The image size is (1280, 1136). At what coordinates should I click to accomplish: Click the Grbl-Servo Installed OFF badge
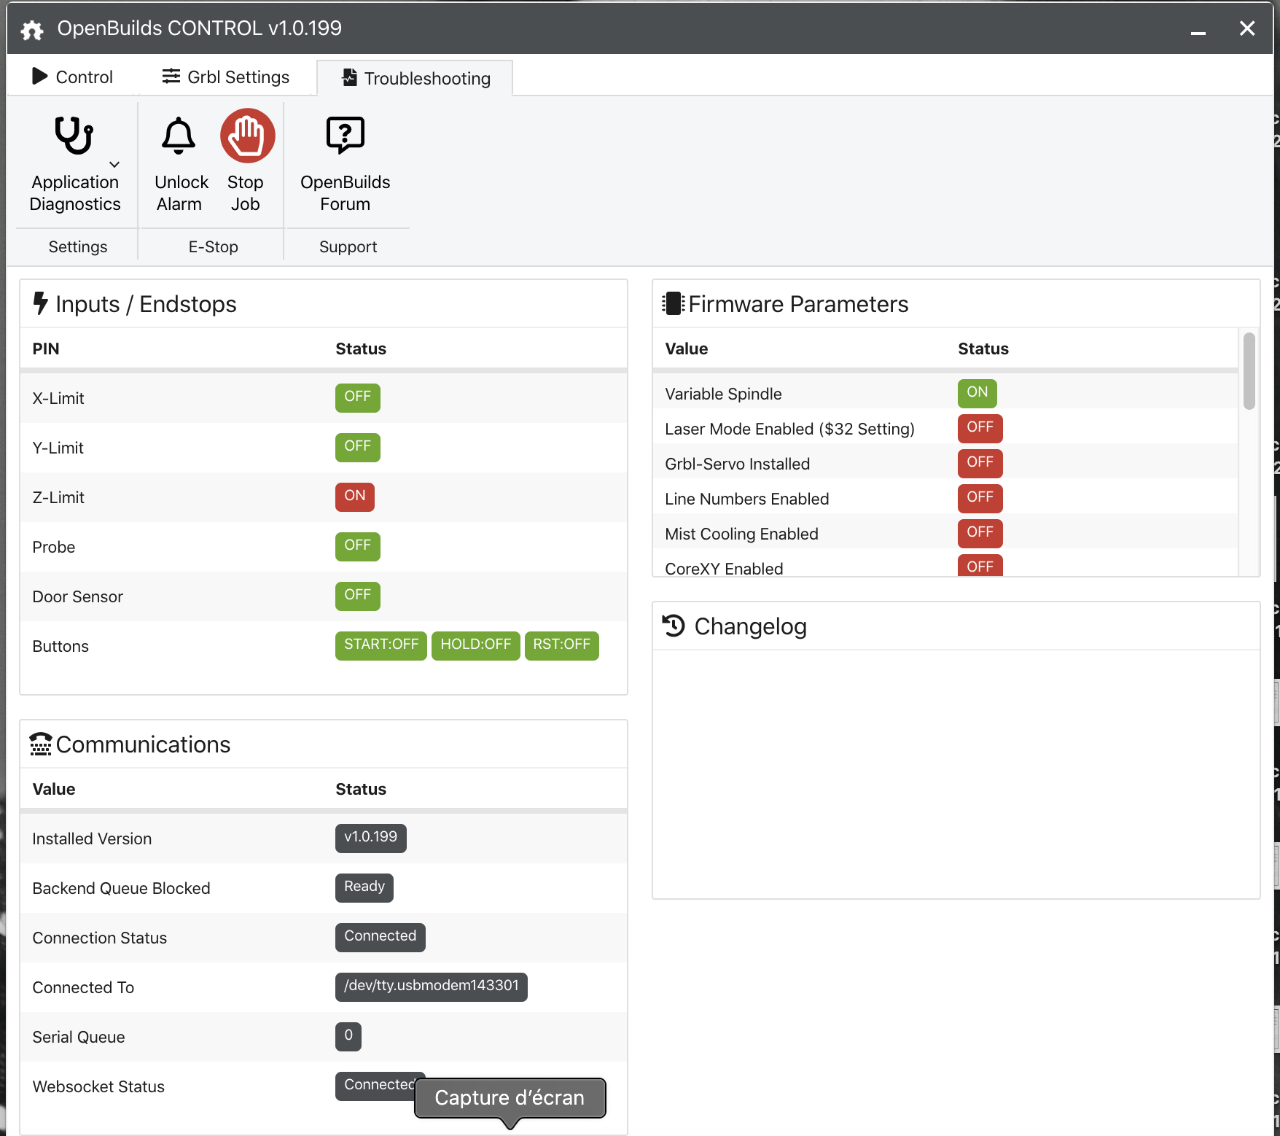980,463
